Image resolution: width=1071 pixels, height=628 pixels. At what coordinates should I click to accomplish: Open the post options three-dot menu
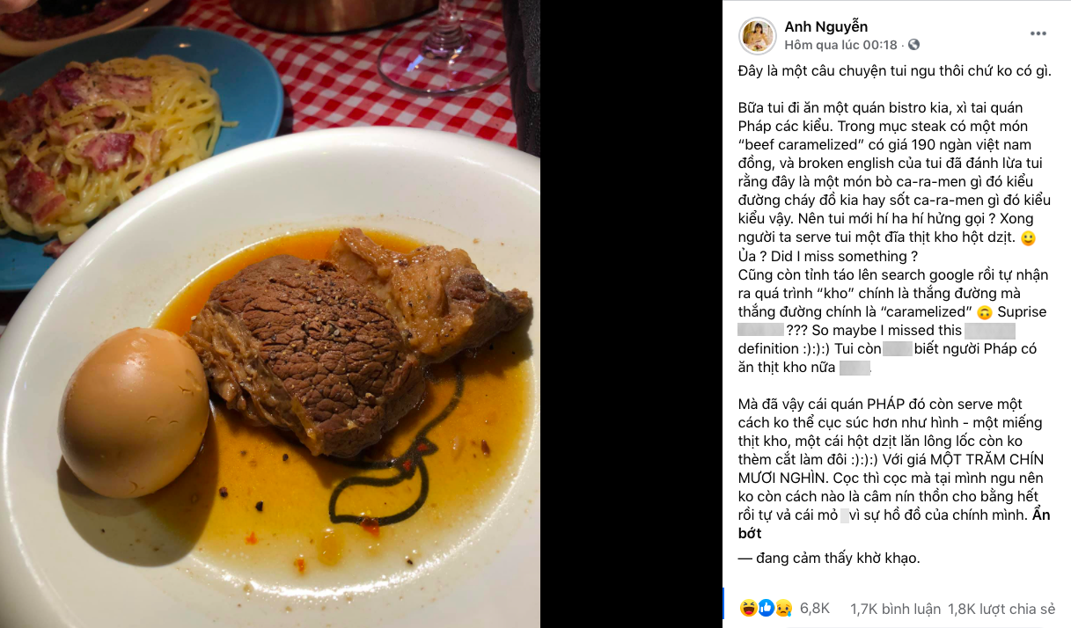click(x=1038, y=33)
